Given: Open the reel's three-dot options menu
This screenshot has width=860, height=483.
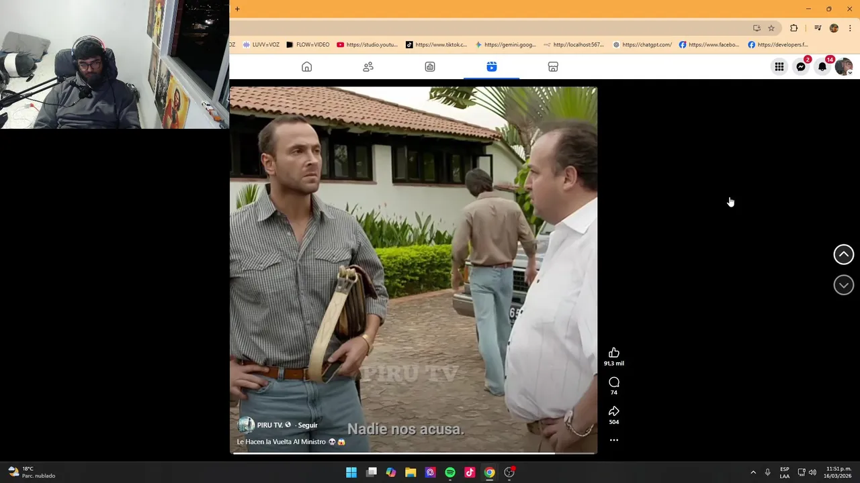Looking at the screenshot, I should (613, 440).
